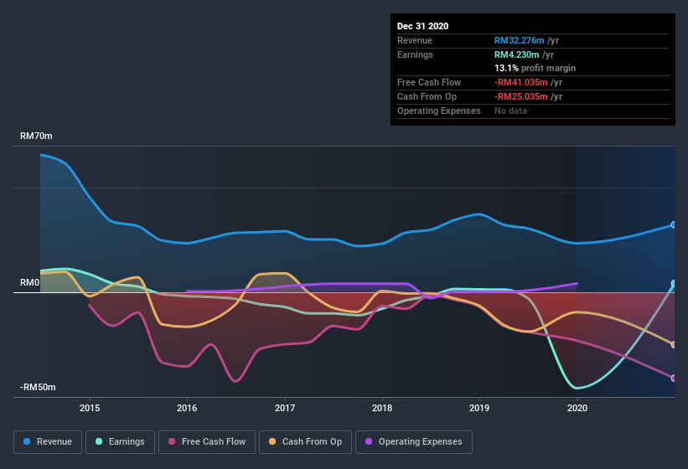Click the RM70m y-axis label
Image resolution: width=688 pixels, height=469 pixels.
pos(37,136)
